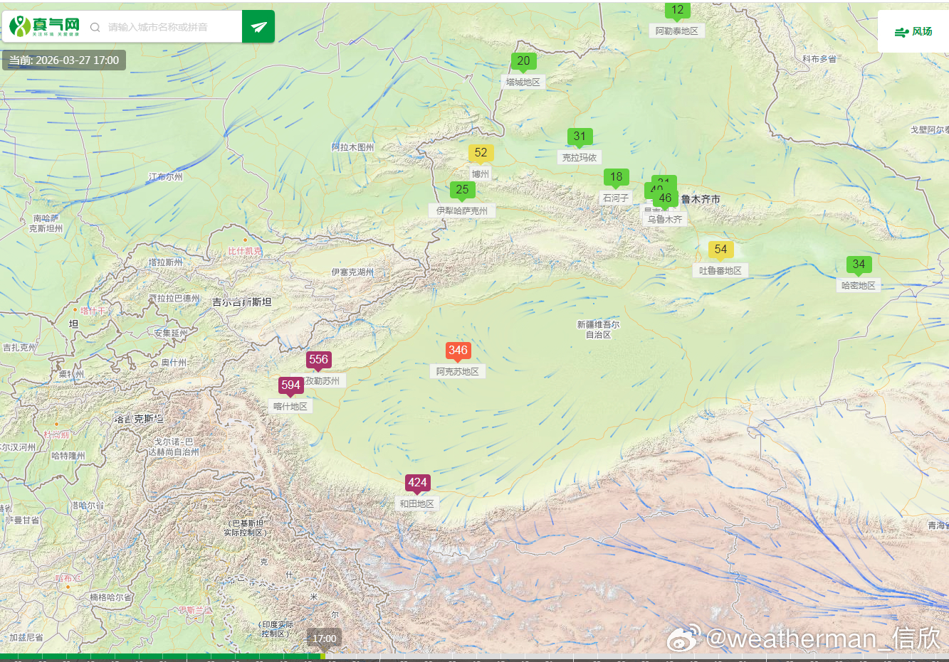This screenshot has height=662, width=949.
Task: Select the AQI 556 marker for 克孜勒苏州
Action: click(318, 361)
